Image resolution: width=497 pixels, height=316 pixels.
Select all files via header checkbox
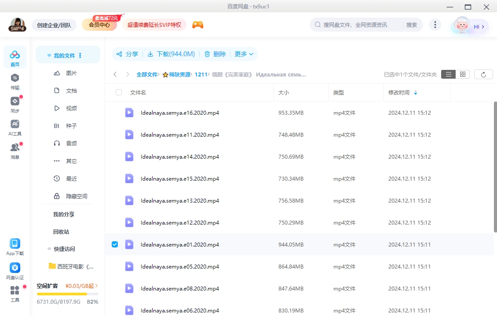point(118,92)
